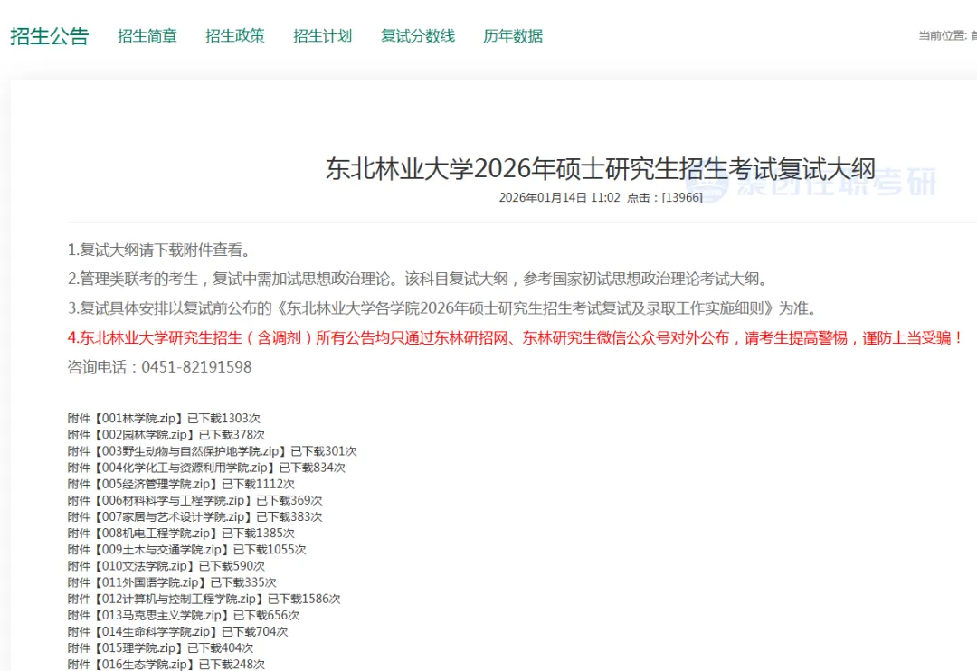The width and height of the screenshot is (977, 671).
Task: Download 004化学化工与资源利用学院.zip file
Action: (x=185, y=468)
